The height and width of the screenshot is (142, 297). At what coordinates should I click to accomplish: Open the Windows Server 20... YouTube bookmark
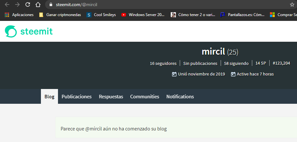coord(143,14)
